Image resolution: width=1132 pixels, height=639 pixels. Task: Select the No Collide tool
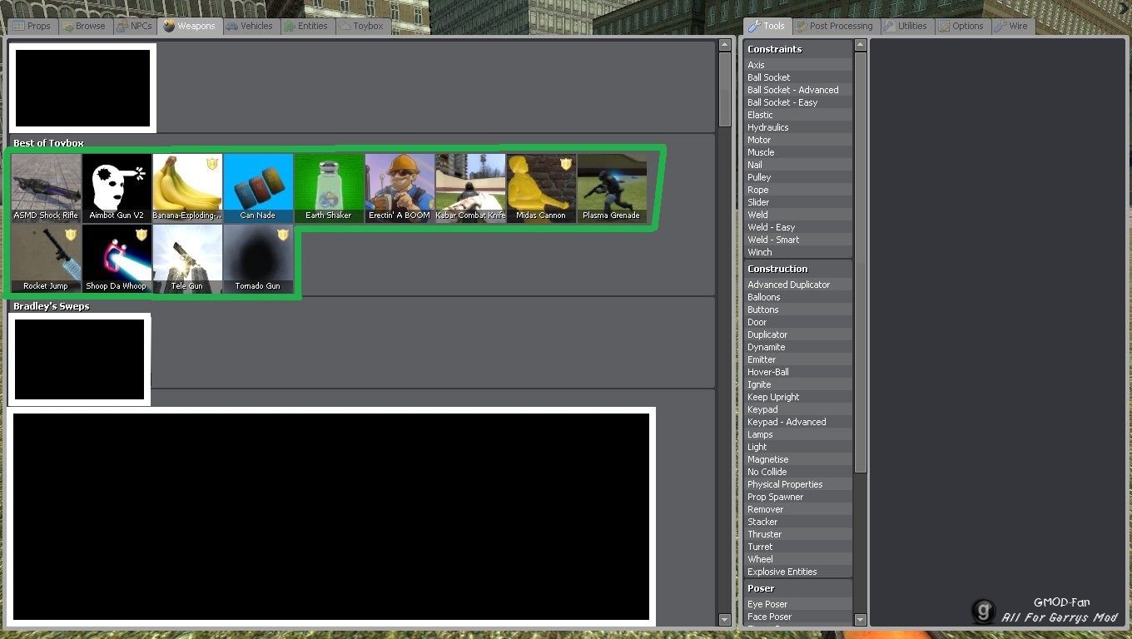coord(798,472)
